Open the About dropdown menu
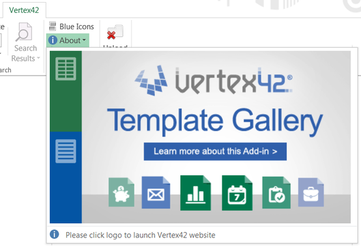The height and width of the screenshot is (247, 361). [68, 40]
